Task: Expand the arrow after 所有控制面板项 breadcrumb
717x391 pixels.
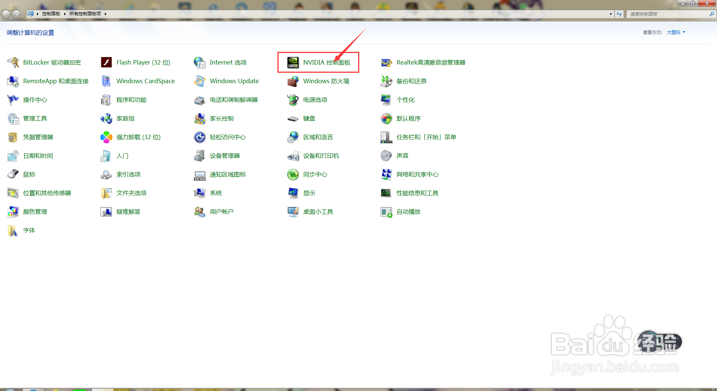Action: (x=106, y=14)
